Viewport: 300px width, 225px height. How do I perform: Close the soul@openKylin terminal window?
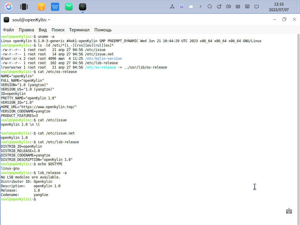pyautogui.click(x=294, y=19)
